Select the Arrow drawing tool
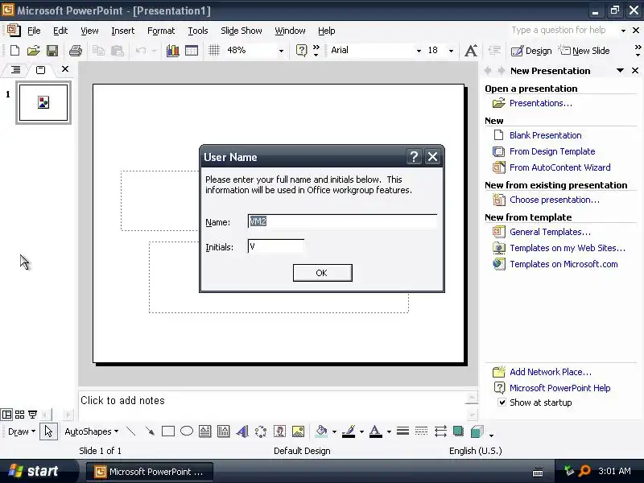 pos(150,431)
